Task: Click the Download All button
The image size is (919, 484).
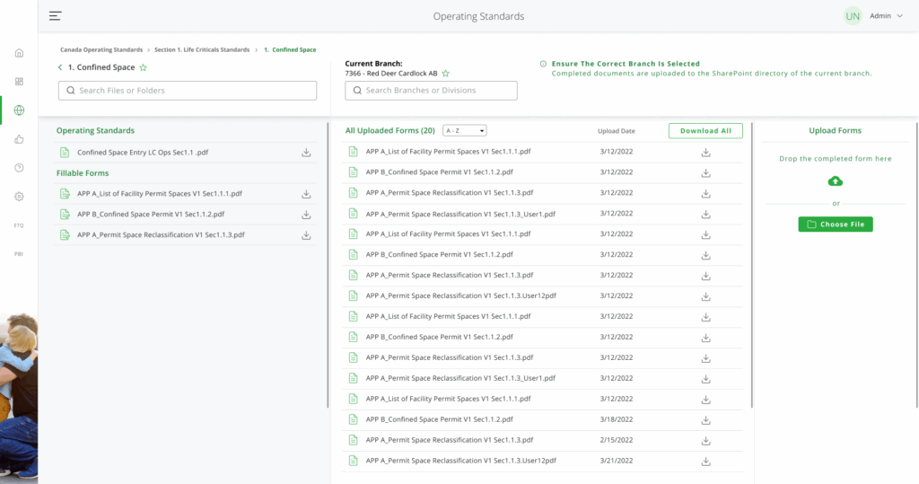Action: tap(705, 131)
